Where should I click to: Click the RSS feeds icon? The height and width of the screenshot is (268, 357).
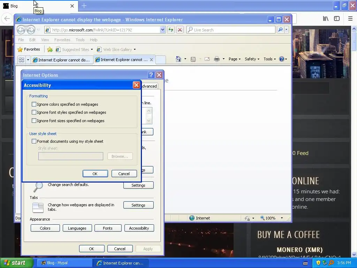pos(193,59)
